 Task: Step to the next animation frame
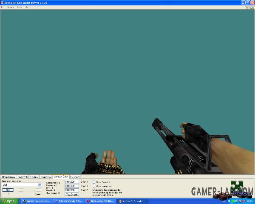click(x=38, y=190)
